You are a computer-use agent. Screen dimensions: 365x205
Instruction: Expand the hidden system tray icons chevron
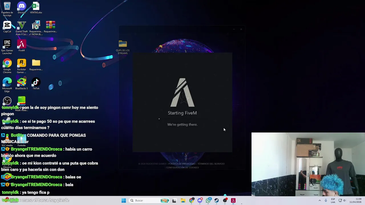[x=319, y=200]
